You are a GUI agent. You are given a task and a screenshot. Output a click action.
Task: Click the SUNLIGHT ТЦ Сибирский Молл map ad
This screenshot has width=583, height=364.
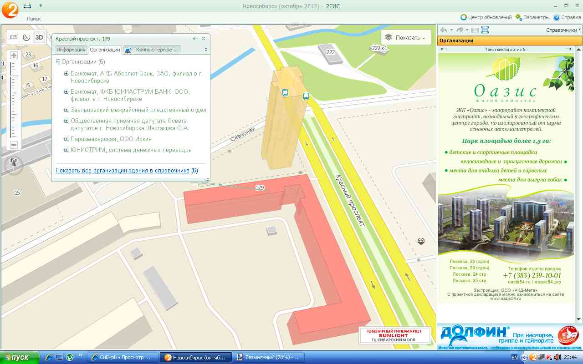(x=395, y=335)
